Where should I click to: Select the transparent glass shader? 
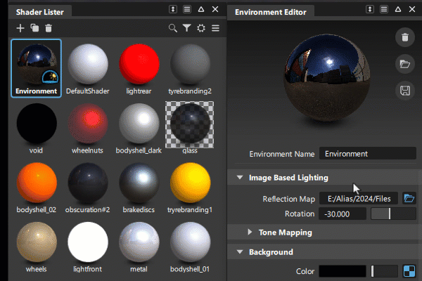click(190, 124)
